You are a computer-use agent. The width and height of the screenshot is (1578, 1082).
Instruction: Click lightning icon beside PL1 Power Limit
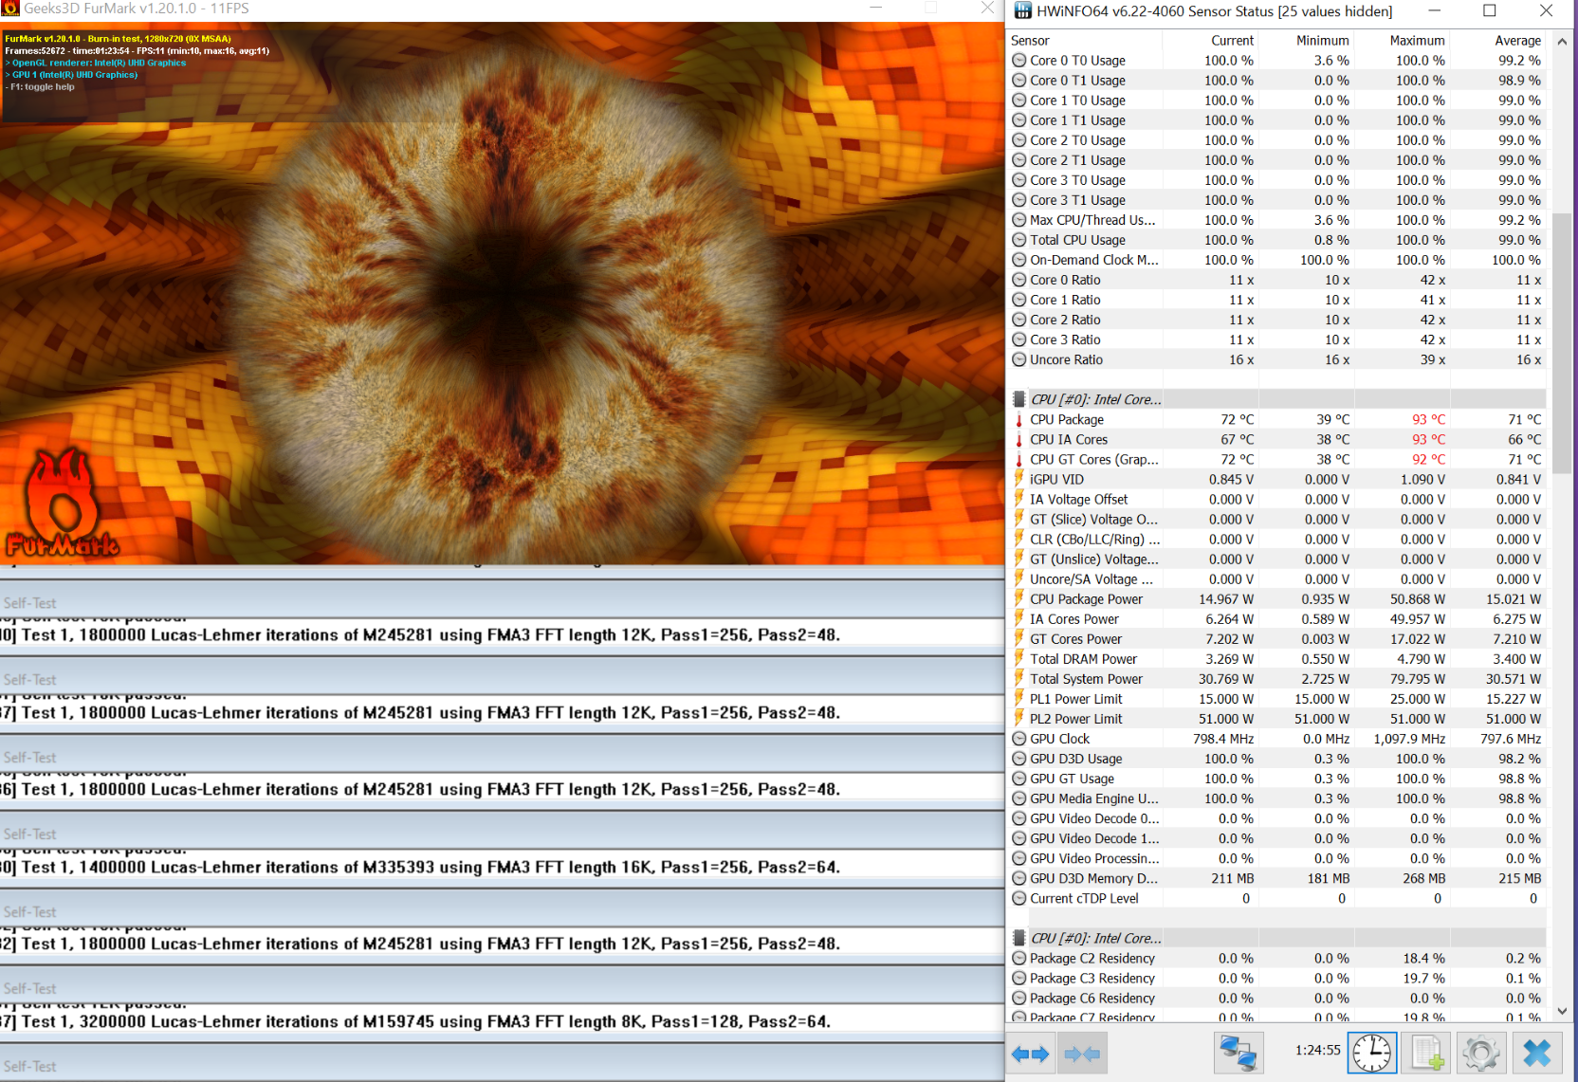[1019, 698]
